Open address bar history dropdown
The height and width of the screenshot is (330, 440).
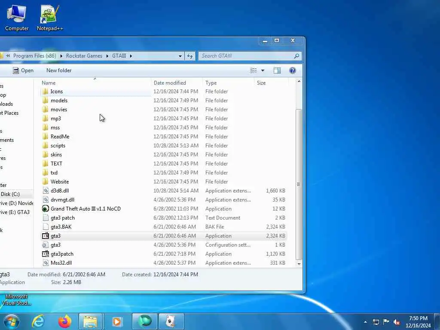click(x=180, y=56)
